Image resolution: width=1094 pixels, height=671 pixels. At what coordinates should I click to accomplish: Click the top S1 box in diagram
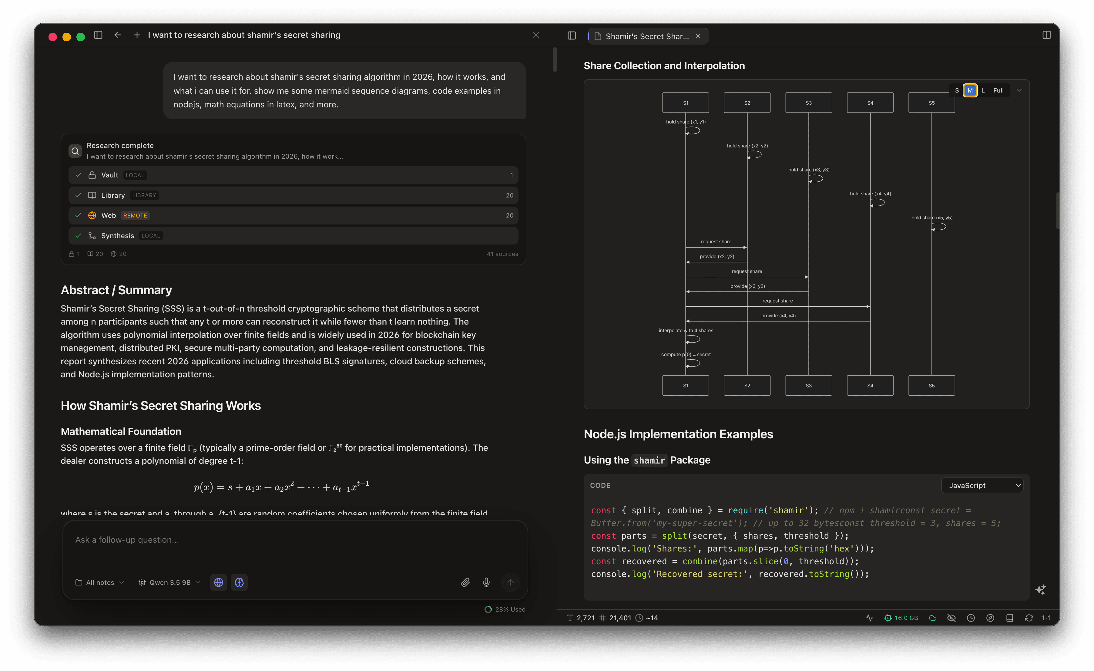(685, 103)
